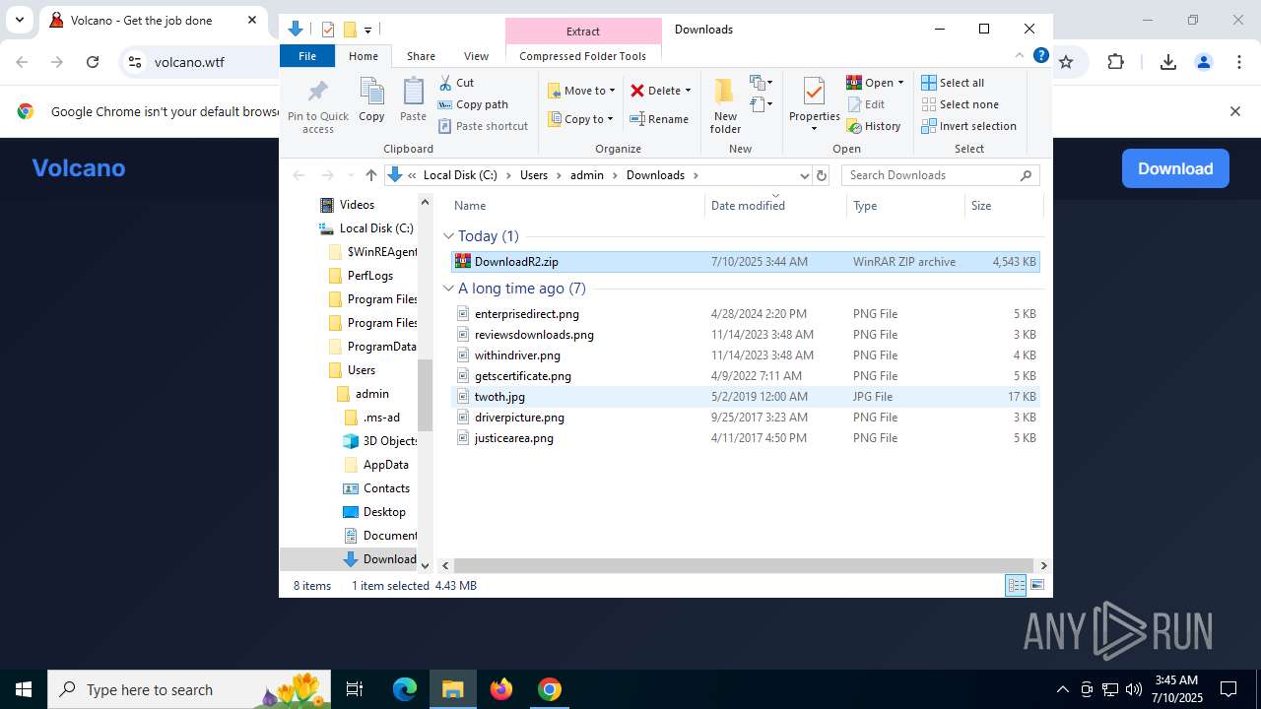1261x709 pixels.
Task: Switch to details view in the status bar
Action: coord(1016,585)
